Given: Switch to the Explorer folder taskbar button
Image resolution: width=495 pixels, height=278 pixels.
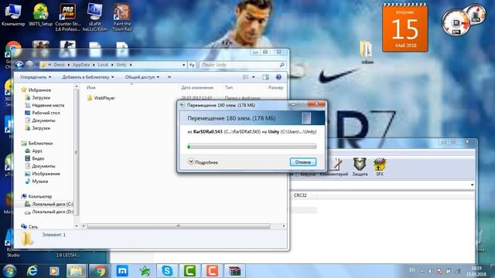Looking at the screenshot, I should (x=76, y=271).
